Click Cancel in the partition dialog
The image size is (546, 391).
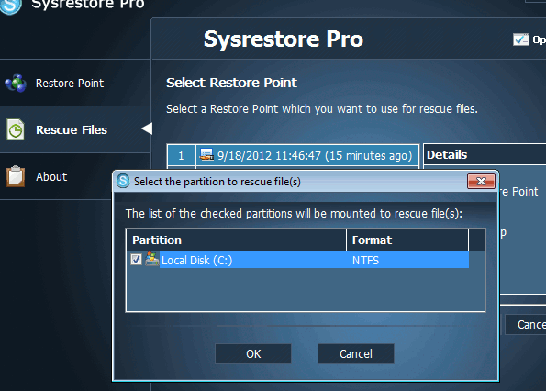click(x=356, y=353)
